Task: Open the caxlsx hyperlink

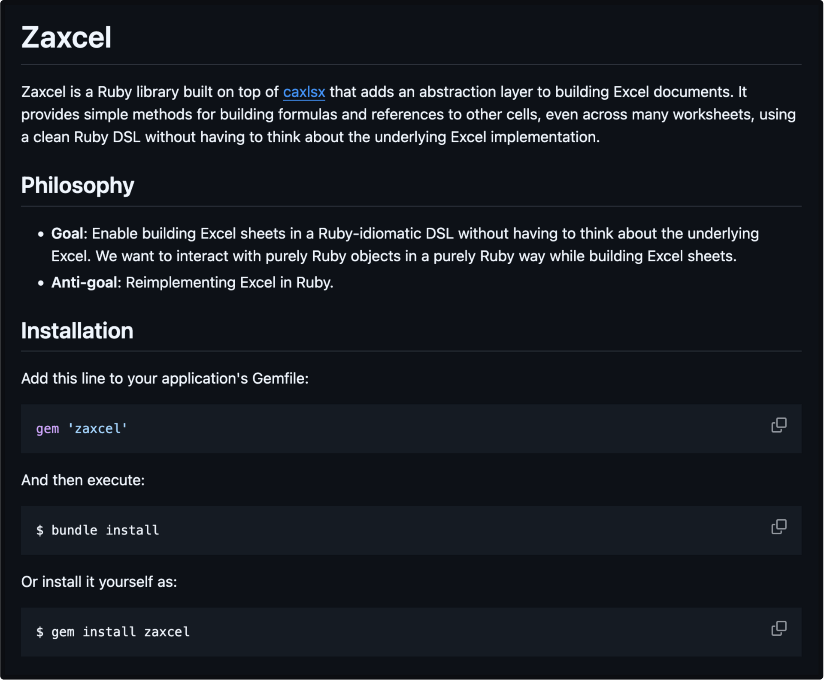Action: point(304,92)
